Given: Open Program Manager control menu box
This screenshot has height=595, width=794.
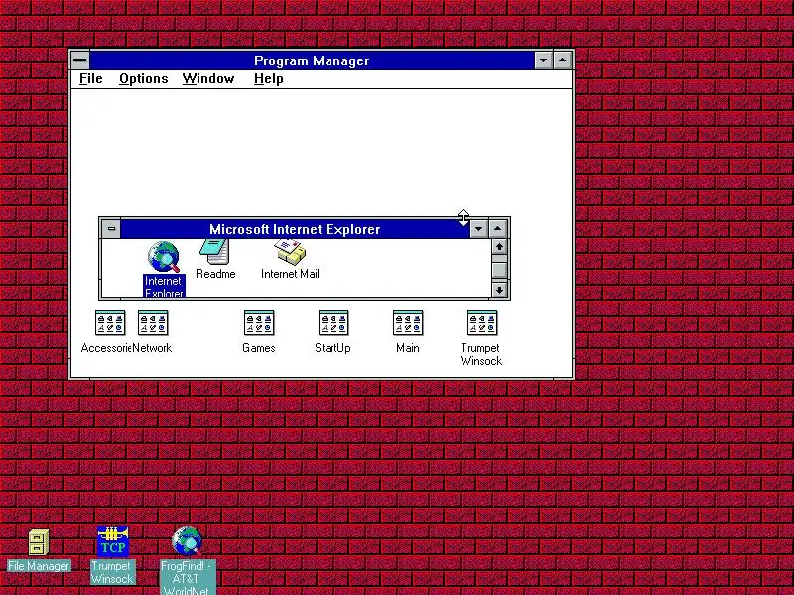Looking at the screenshot, I should click(x=80, y=60).
